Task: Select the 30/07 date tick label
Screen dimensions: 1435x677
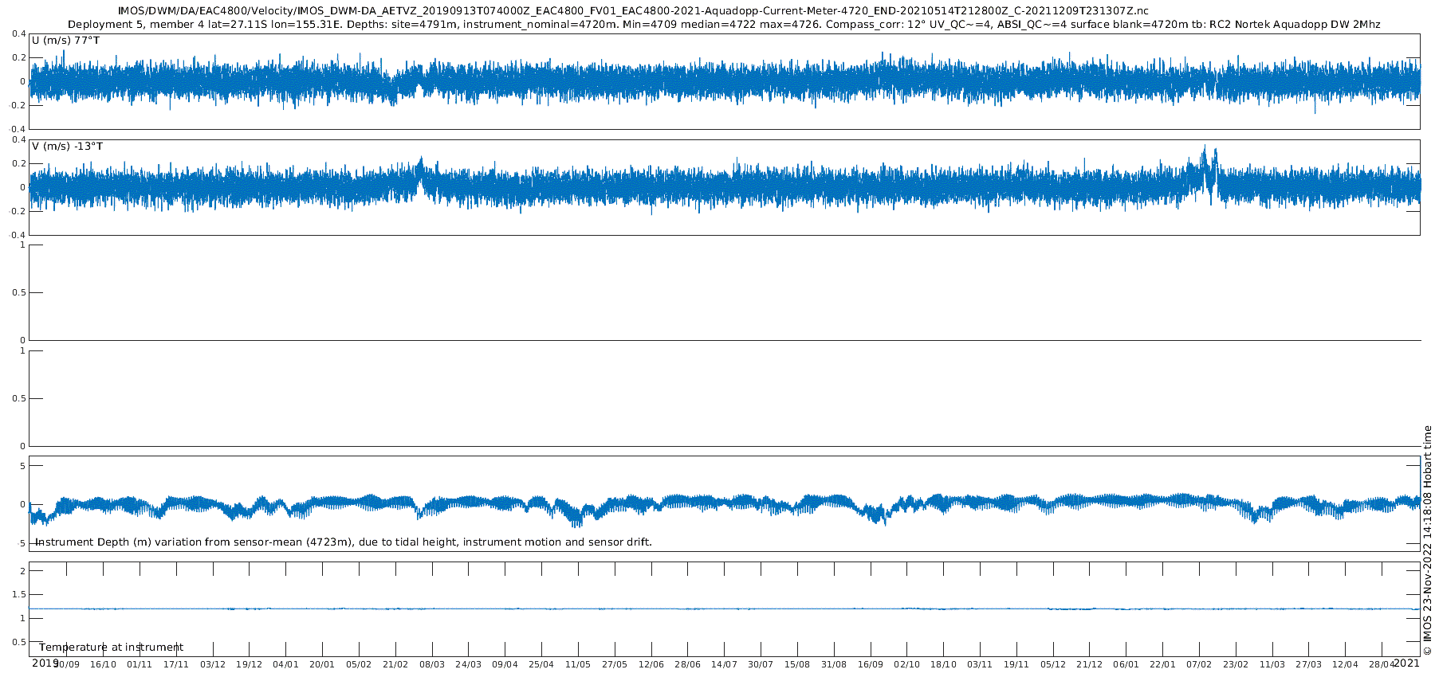Action: [761, 664]
